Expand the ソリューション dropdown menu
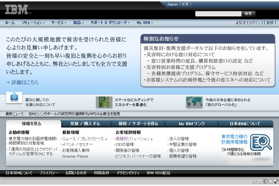The width and height of the screenshot is (279, 186). click(x=33, y=23)
